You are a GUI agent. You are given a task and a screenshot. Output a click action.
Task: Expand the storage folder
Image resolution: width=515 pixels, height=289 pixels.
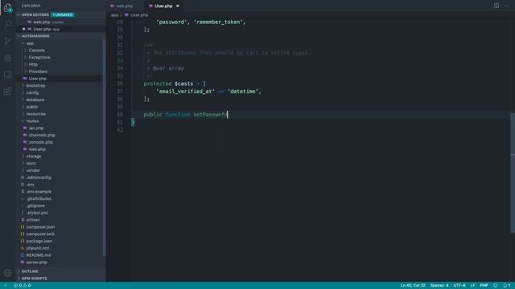tap(61, 157)
